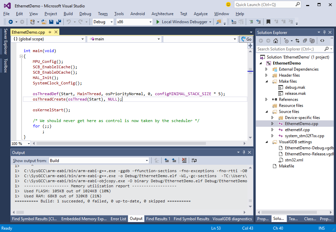Click Go to Next Message icon in Output
The width and height of the screenshot is (336, 232).
(x=174, y=160)
